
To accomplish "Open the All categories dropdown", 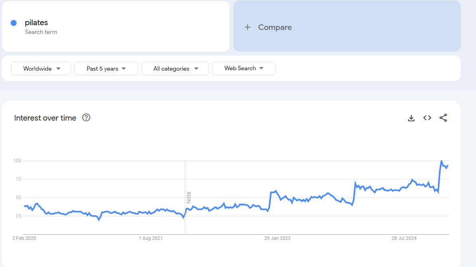I will point(175,69).
